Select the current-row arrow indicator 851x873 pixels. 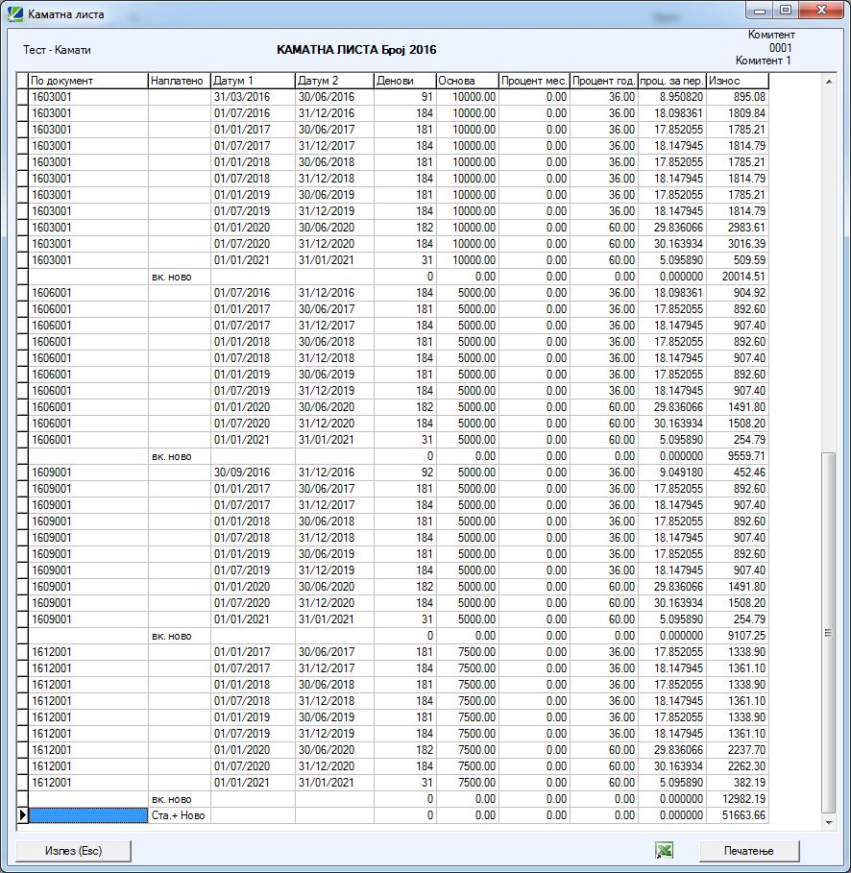click(x=22, y=815)
